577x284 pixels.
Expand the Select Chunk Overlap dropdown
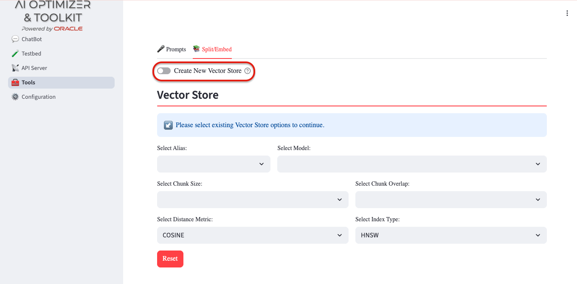[450, 200]
